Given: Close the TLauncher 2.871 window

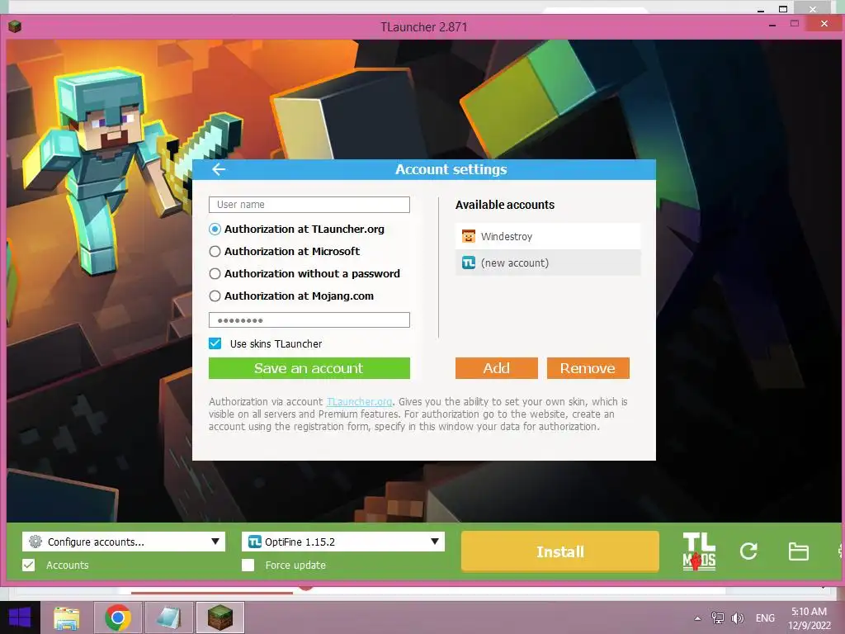Looking at the screenshot, I should point(824,24).
